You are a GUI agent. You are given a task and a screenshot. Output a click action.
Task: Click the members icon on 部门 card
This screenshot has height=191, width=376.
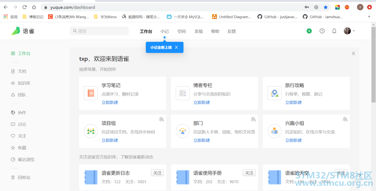tap(253, 119)
